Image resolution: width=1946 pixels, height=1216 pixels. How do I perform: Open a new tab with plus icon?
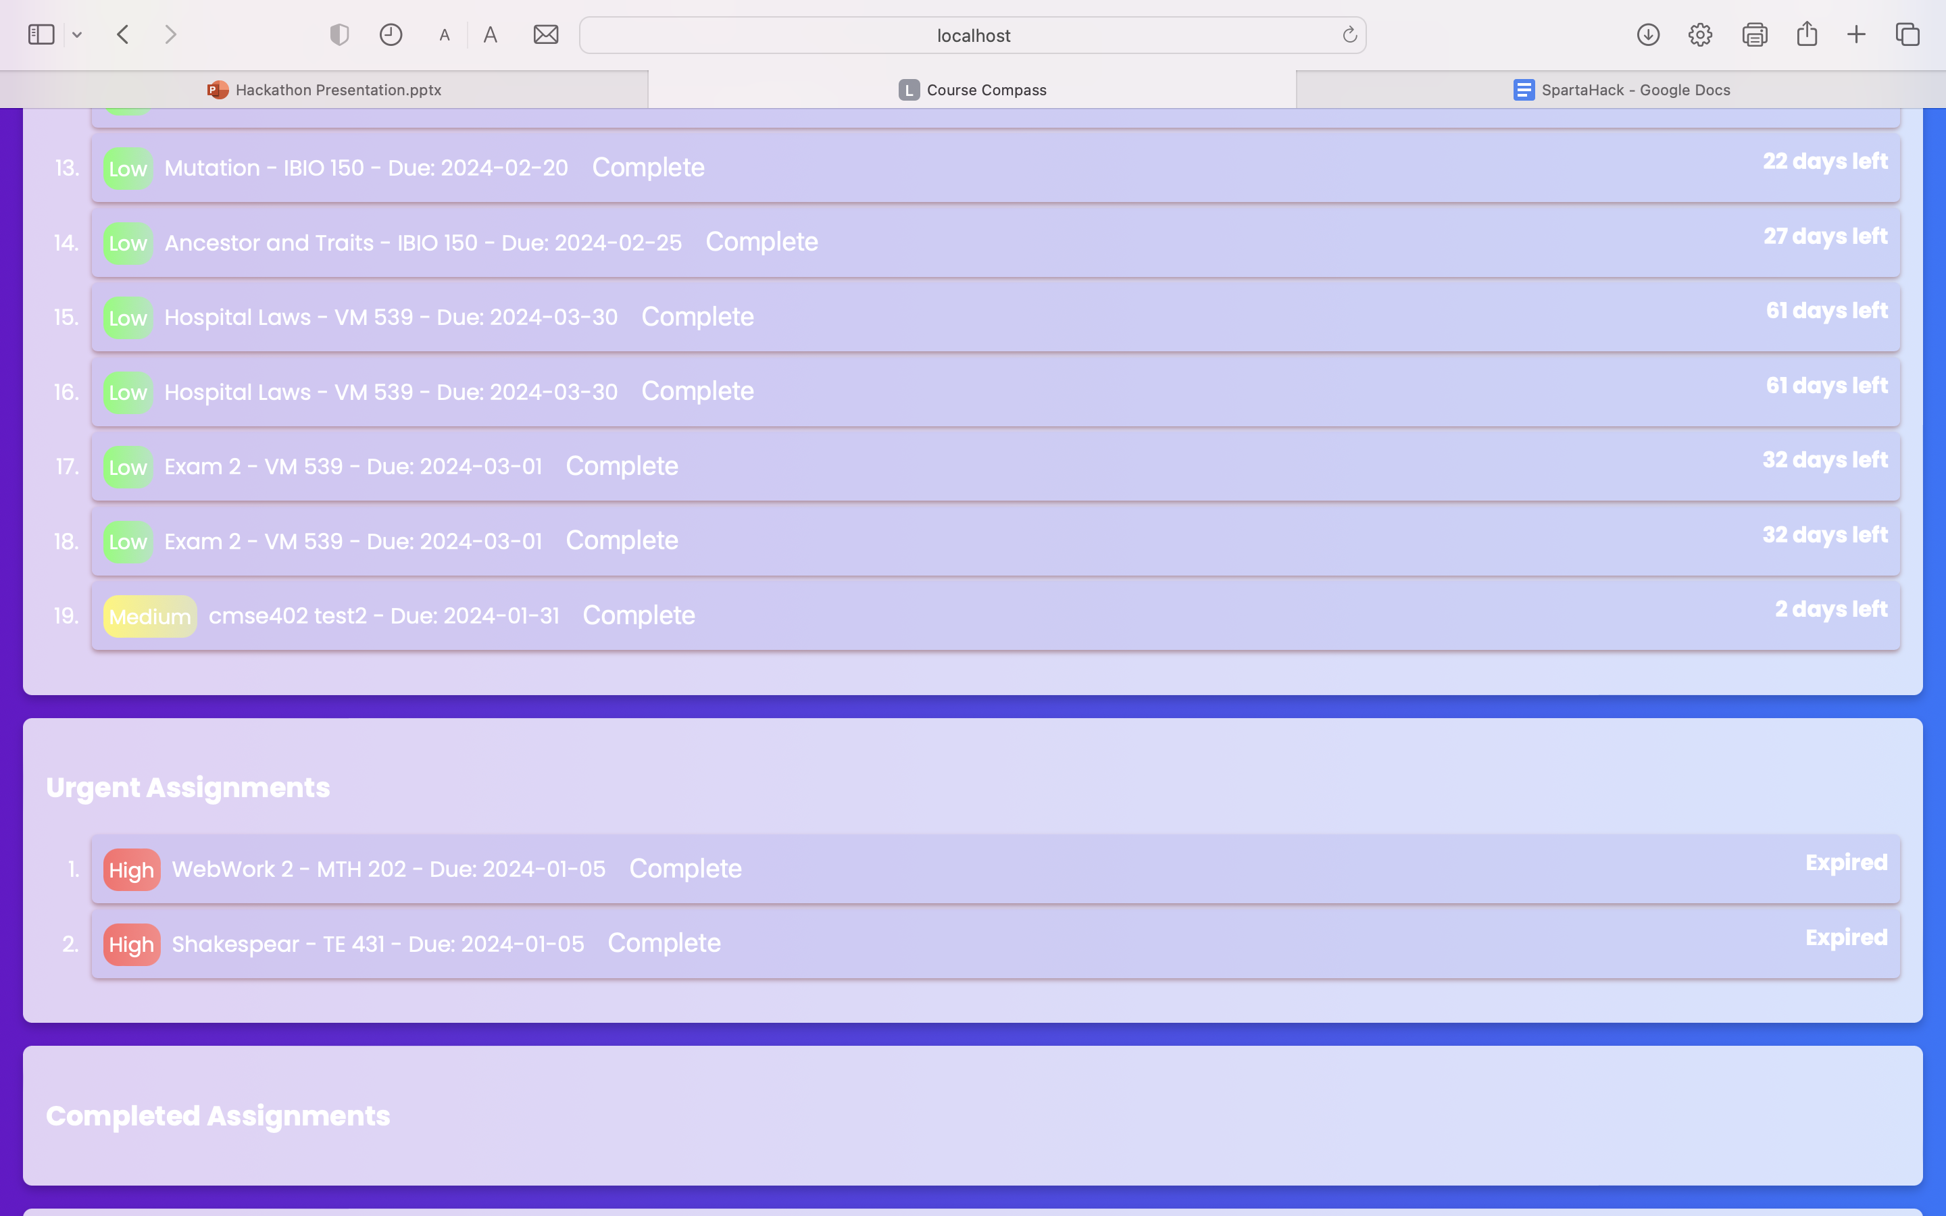[1856, 34]
